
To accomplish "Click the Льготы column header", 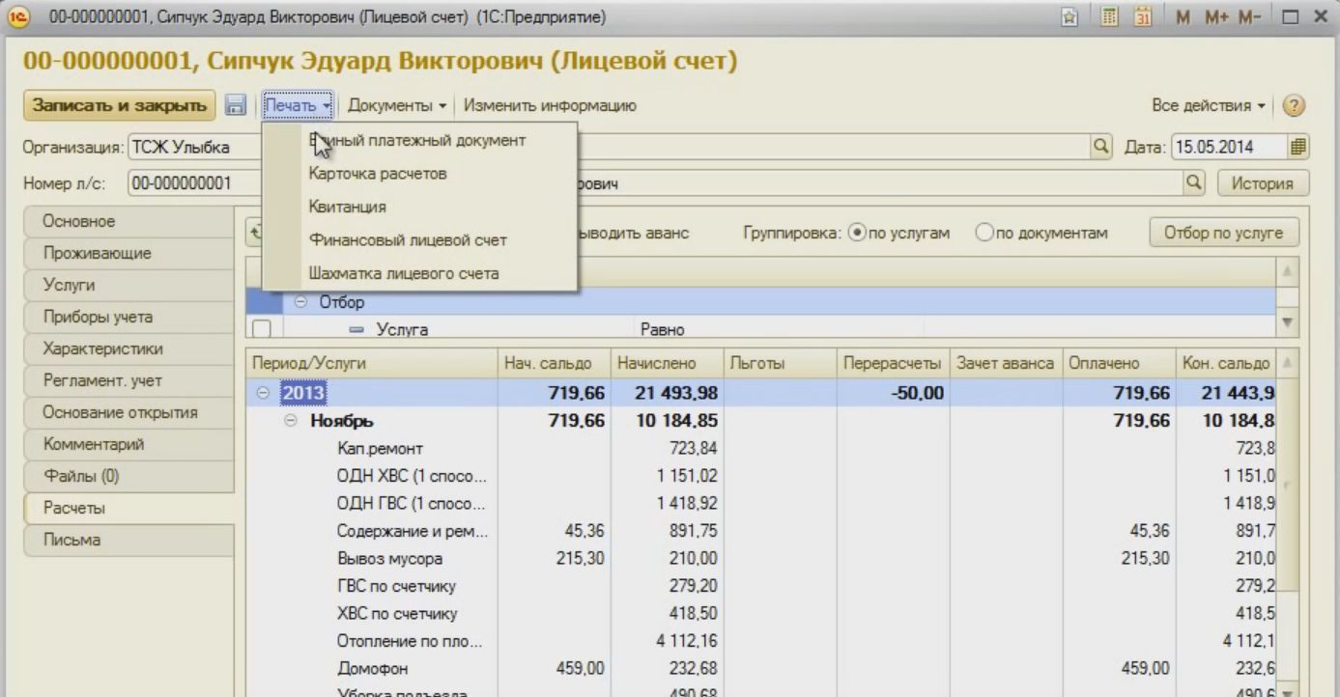I will pyautogui.click(x=779, y=366).
